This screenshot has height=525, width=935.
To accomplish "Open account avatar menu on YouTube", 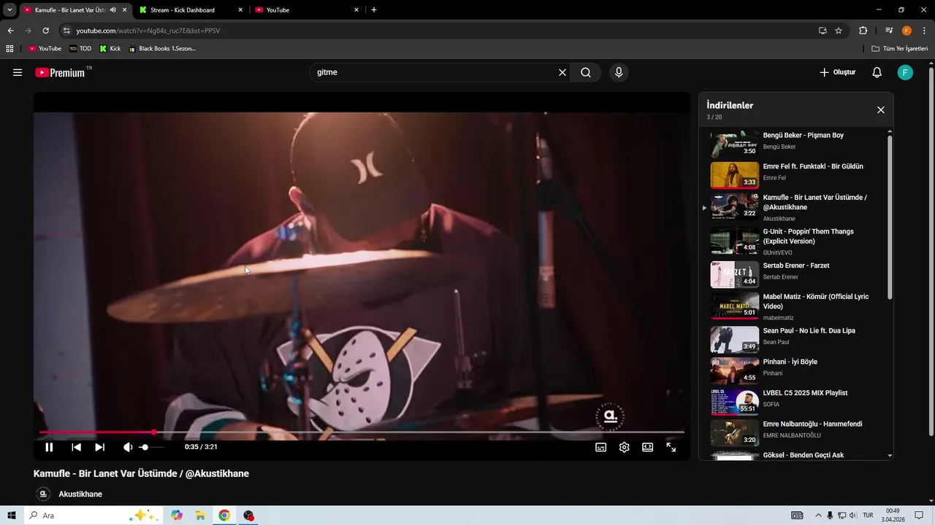I will (x=905, y=72).
